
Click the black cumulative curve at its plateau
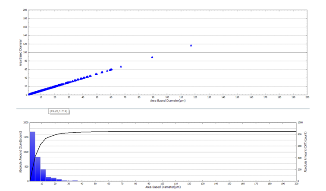click(172, 131)
